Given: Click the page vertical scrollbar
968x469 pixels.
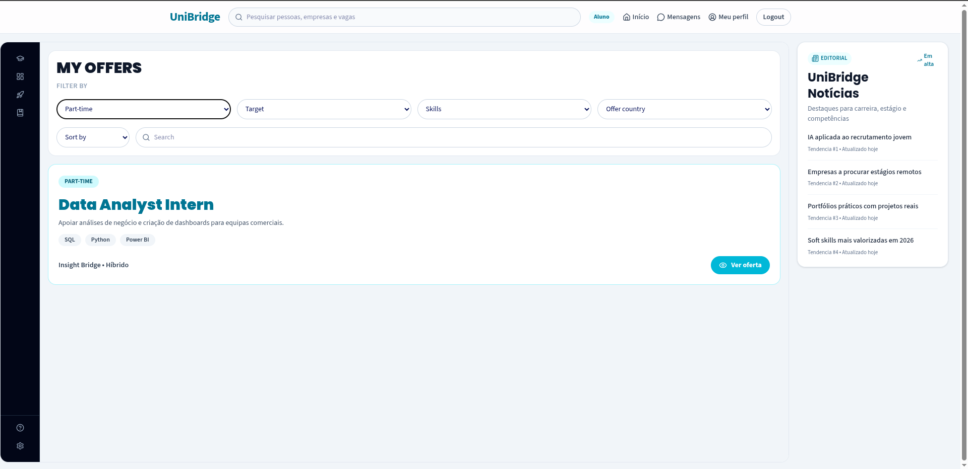Looking at the screenshot, I should point(964,234).
